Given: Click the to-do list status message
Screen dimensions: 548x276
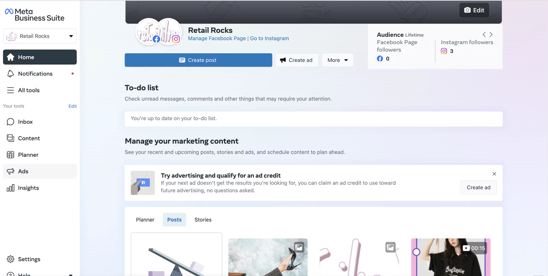Looking at the screenshot, I should [174, 119].
